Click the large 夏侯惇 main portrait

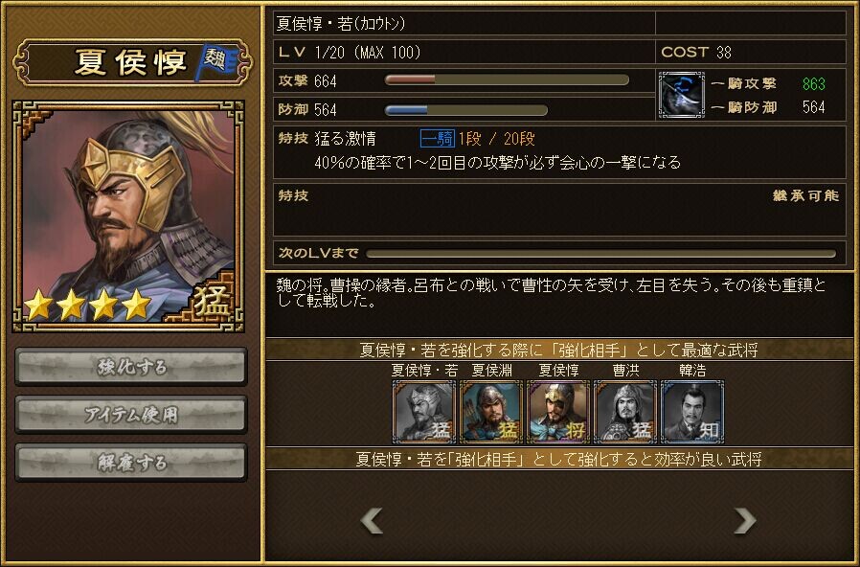(128, 216)
